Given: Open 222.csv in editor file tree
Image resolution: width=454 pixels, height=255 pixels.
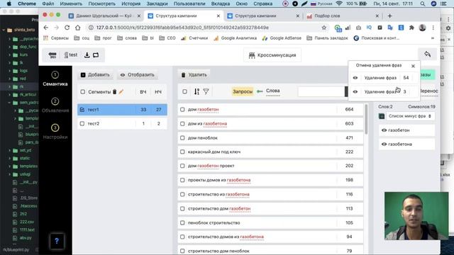Looking at the screenshot, I should click(x=27, y=222).
